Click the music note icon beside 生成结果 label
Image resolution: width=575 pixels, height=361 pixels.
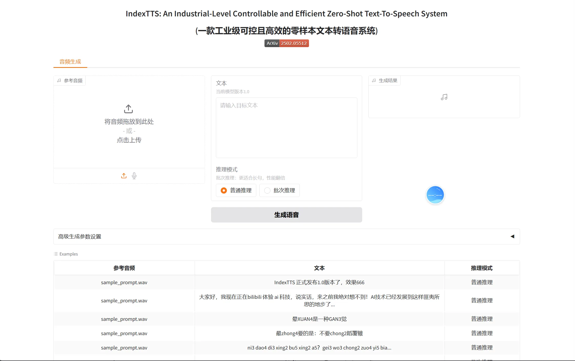pos(374,81)
